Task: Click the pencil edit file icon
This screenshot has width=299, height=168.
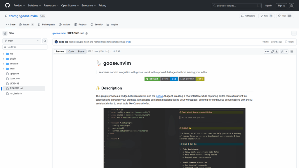Action: tap(282, 52)
